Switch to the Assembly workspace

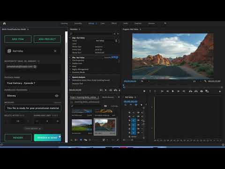click(78, 23)
